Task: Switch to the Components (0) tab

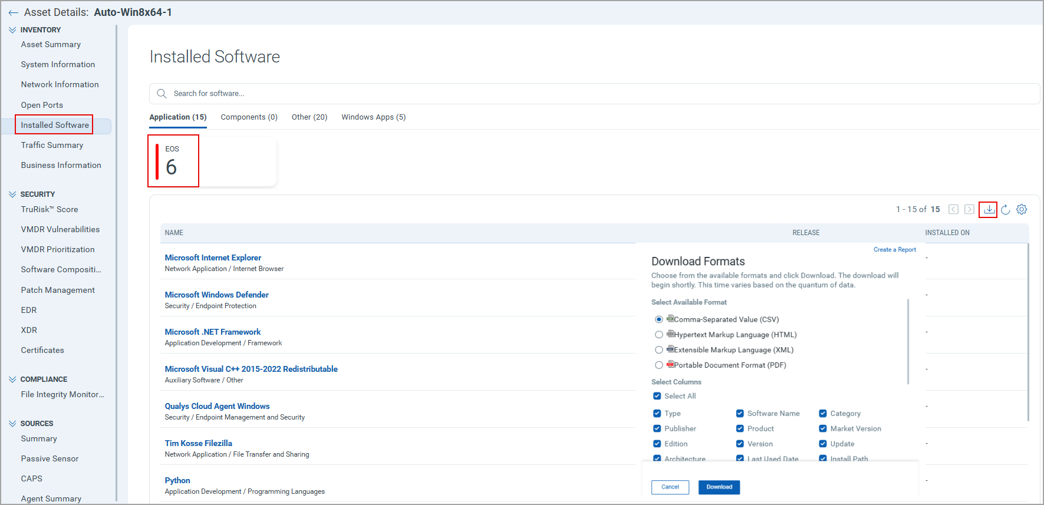Action: pyautogui.click(x=249, y=117)
